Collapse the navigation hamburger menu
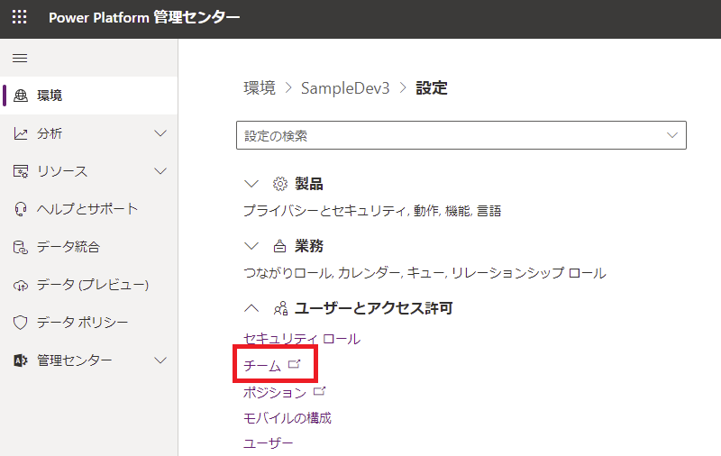 20,58
